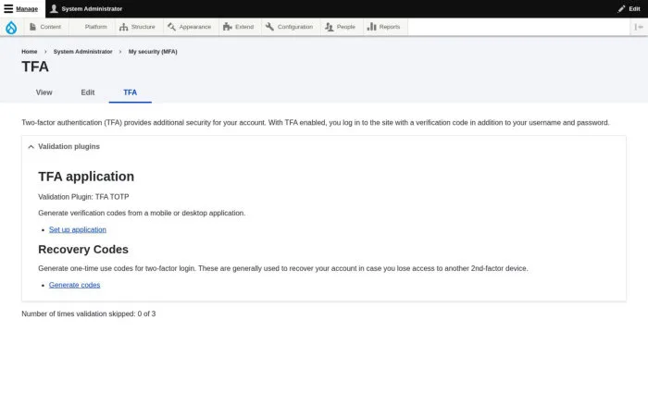Open the System Administrator breadcrumb link
This screenshot has height=405, width=648.
(82, 52)
